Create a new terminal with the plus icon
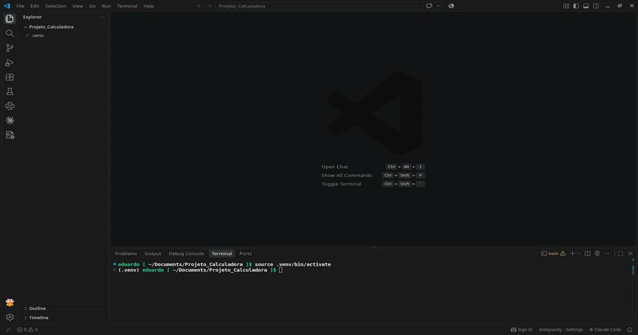 (573, 254)
